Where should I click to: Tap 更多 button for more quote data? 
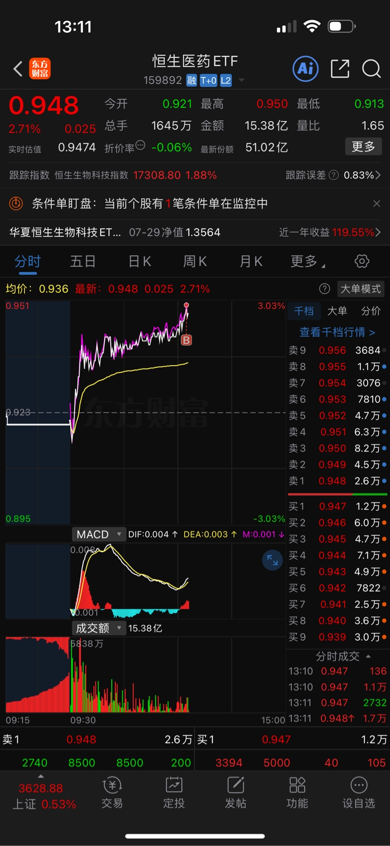[x=364, y=147]
